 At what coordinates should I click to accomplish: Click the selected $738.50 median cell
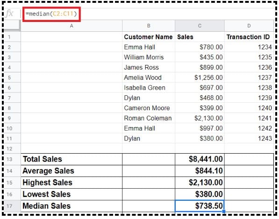coord(200,206)
